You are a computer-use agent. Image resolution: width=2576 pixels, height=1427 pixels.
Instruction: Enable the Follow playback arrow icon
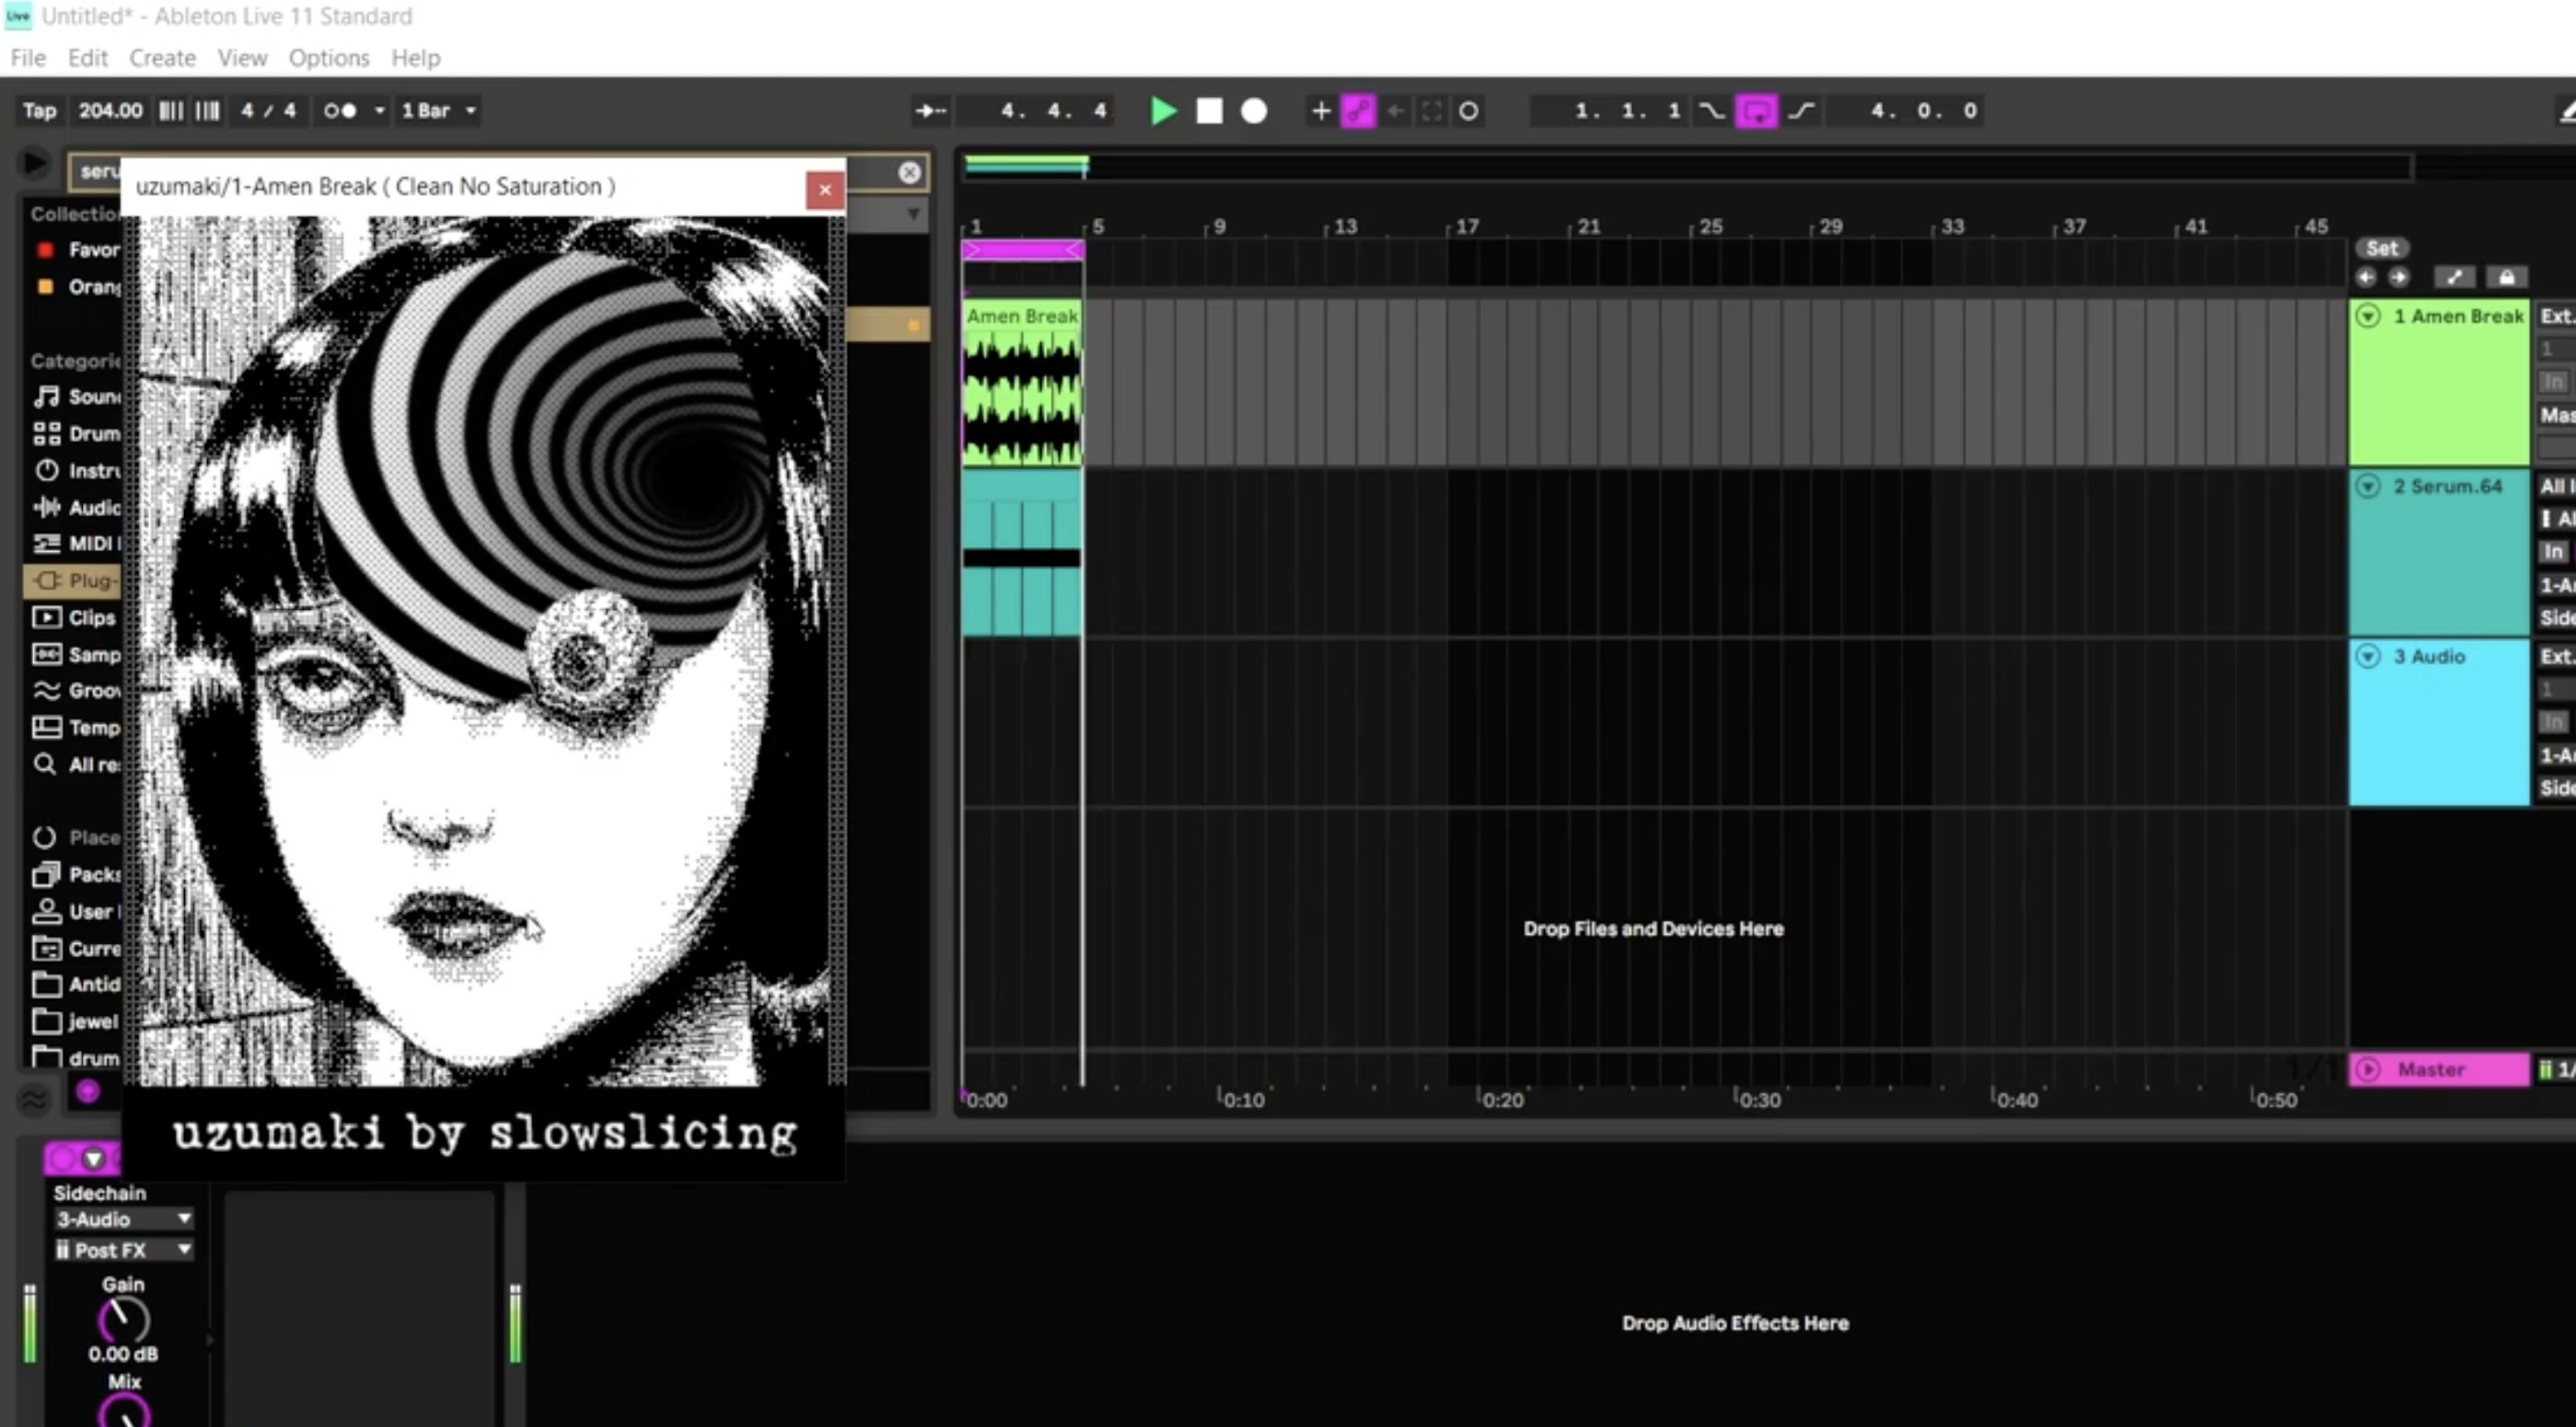(929, 111)
